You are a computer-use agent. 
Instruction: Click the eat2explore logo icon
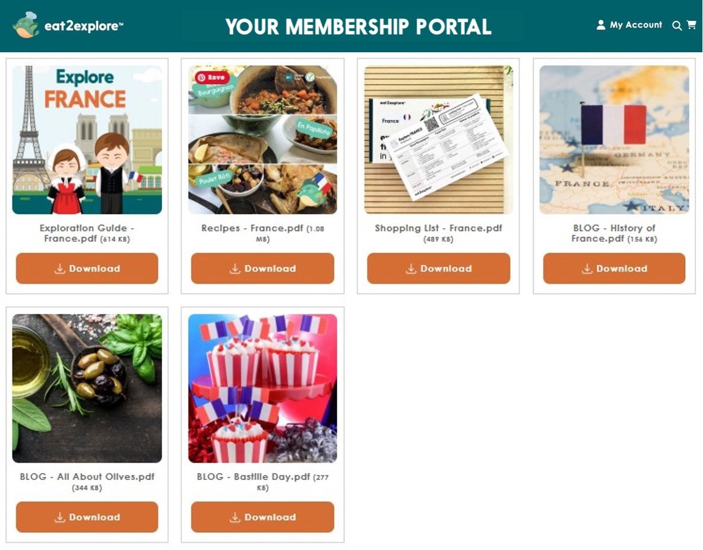click(26, 25)
